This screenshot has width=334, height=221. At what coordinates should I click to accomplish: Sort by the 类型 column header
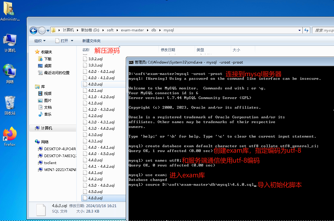pos(200,50)
